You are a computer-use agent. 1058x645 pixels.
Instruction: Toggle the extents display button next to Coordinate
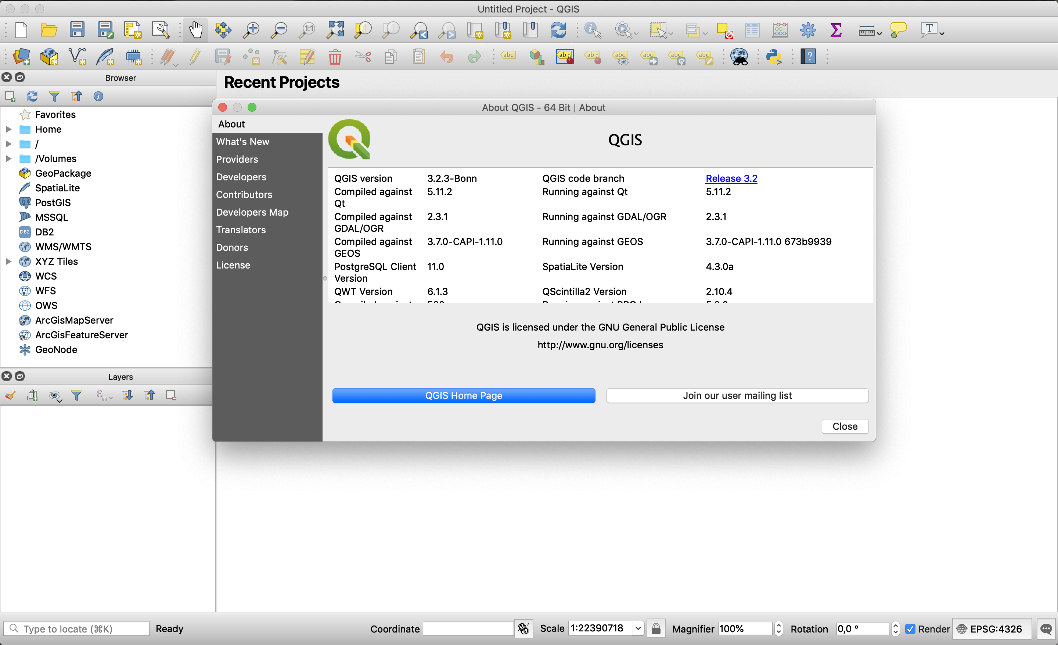[x=523, y=629]
